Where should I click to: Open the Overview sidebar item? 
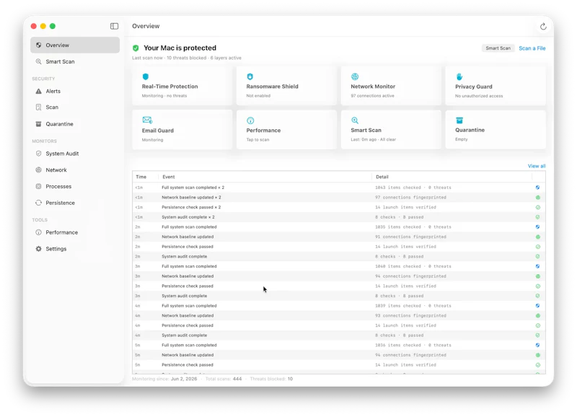[x=75, y=45]
